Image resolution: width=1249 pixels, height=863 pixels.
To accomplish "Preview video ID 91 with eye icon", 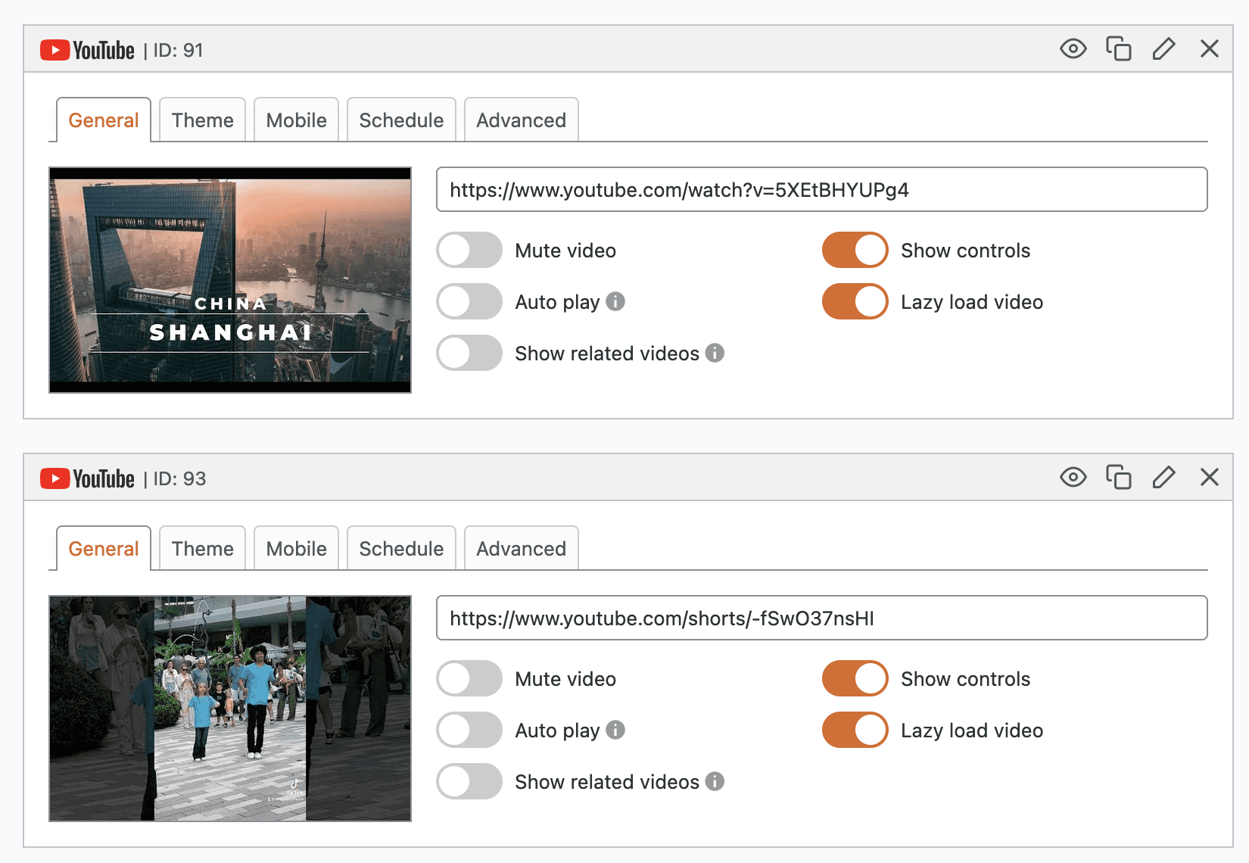I will tap(1073, 49).
